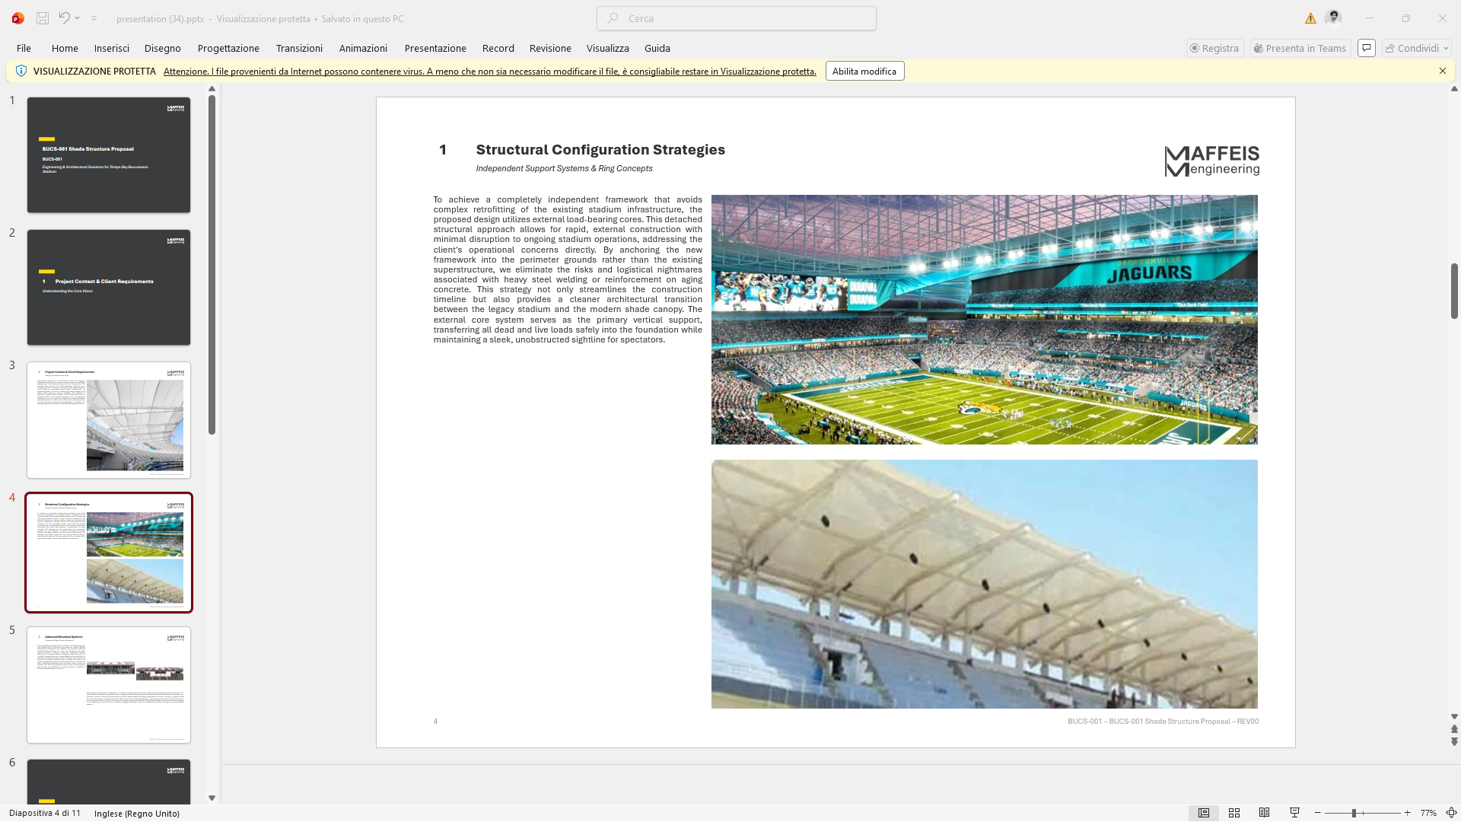Go to next slide with double-down arrow
The width and height of the screenshot is (1461, 822).
[1454, 741]
